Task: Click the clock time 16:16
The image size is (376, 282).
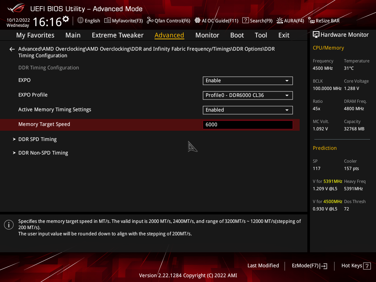Action: point(47,22)
